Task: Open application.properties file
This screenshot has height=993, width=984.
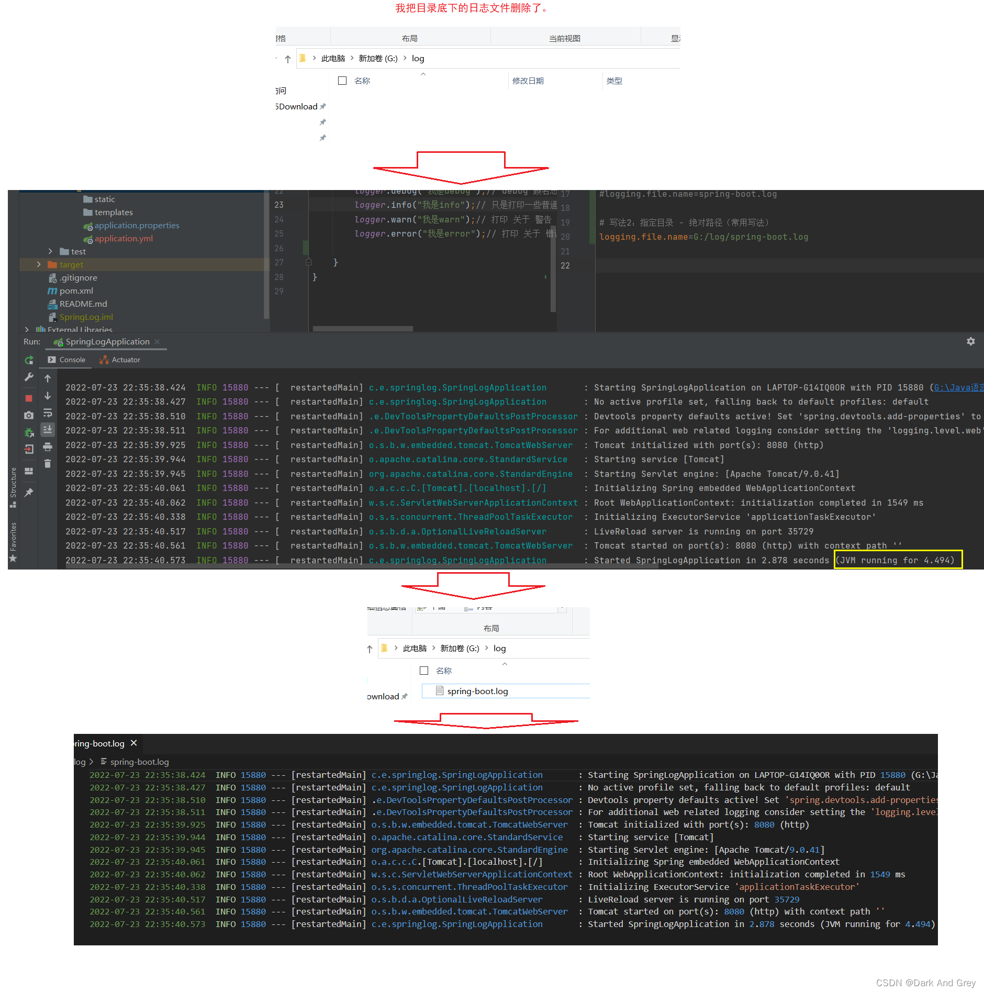Action: pyautogui.click(x=131, y=226)
